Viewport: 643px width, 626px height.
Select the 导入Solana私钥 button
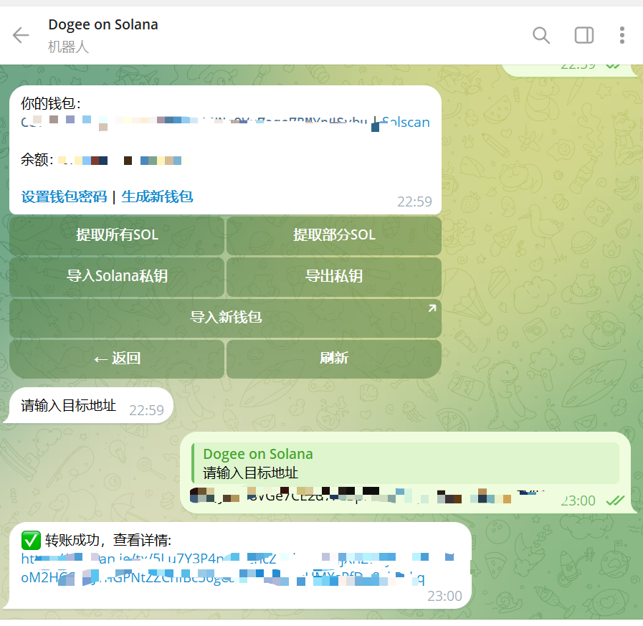117,276
